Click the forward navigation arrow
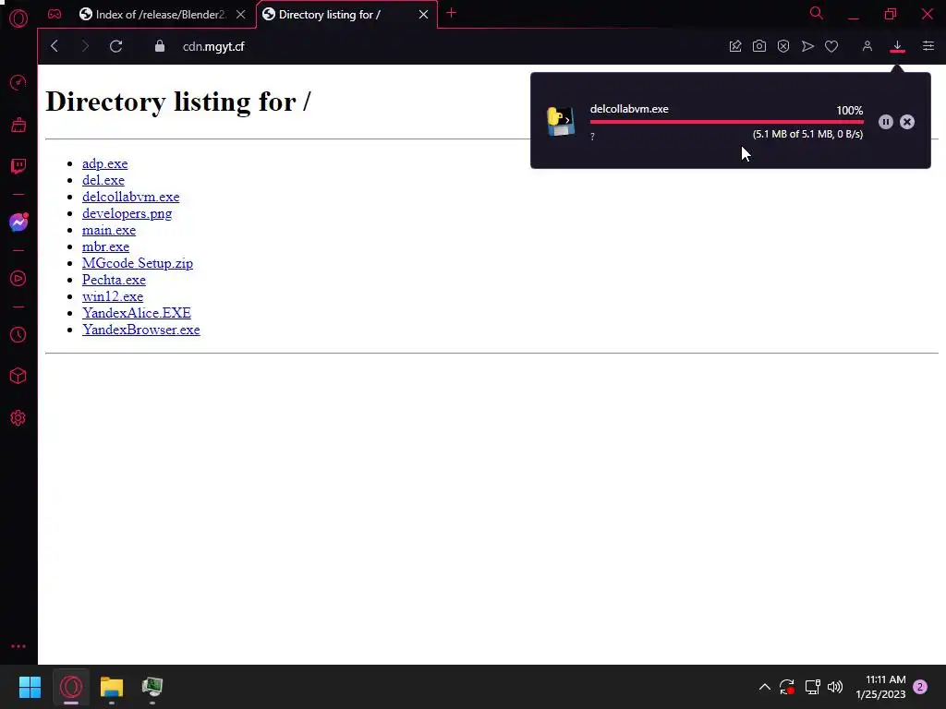Image resolution: width=946 pixels, height=709 pixels. pos(85,46)
